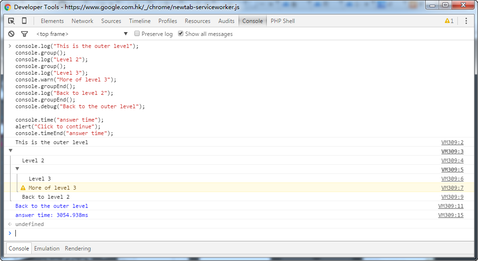Collapse the nested Level 3 group triangle

[17, 169]
